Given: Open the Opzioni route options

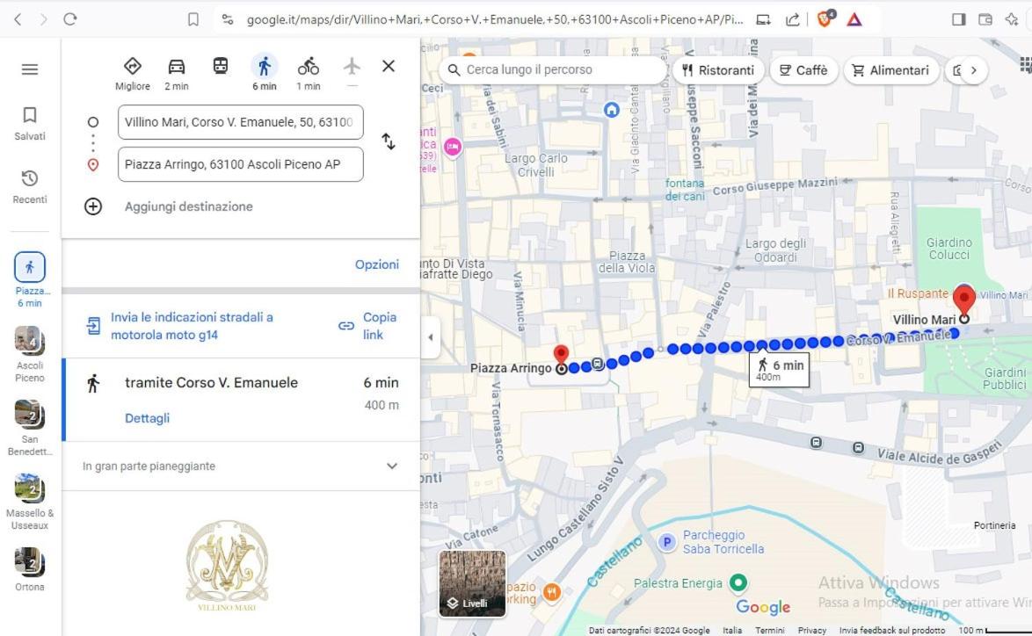Looking at the screenshot, I should [376, 264].
